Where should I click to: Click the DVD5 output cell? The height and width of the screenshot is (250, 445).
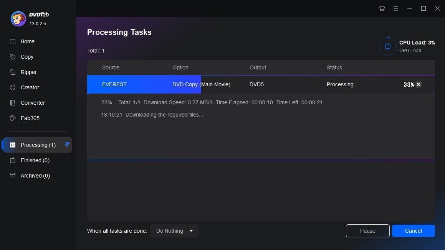pyautogui.click(x=256, y=84)
